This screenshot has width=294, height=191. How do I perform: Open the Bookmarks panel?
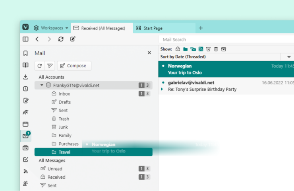point(25,53)
